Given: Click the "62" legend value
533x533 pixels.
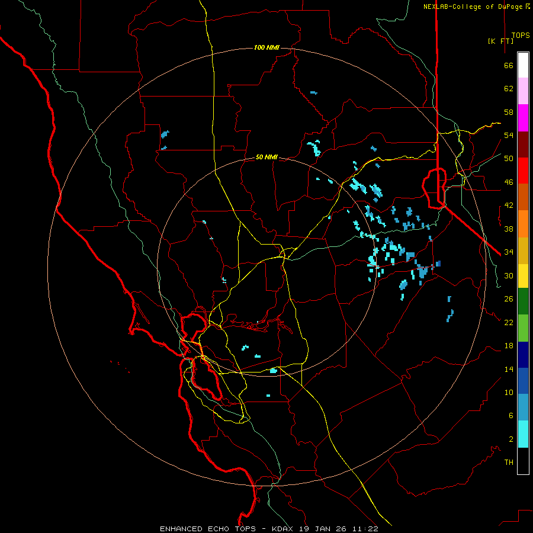Looking at the screenshot, I should [509, 89].
